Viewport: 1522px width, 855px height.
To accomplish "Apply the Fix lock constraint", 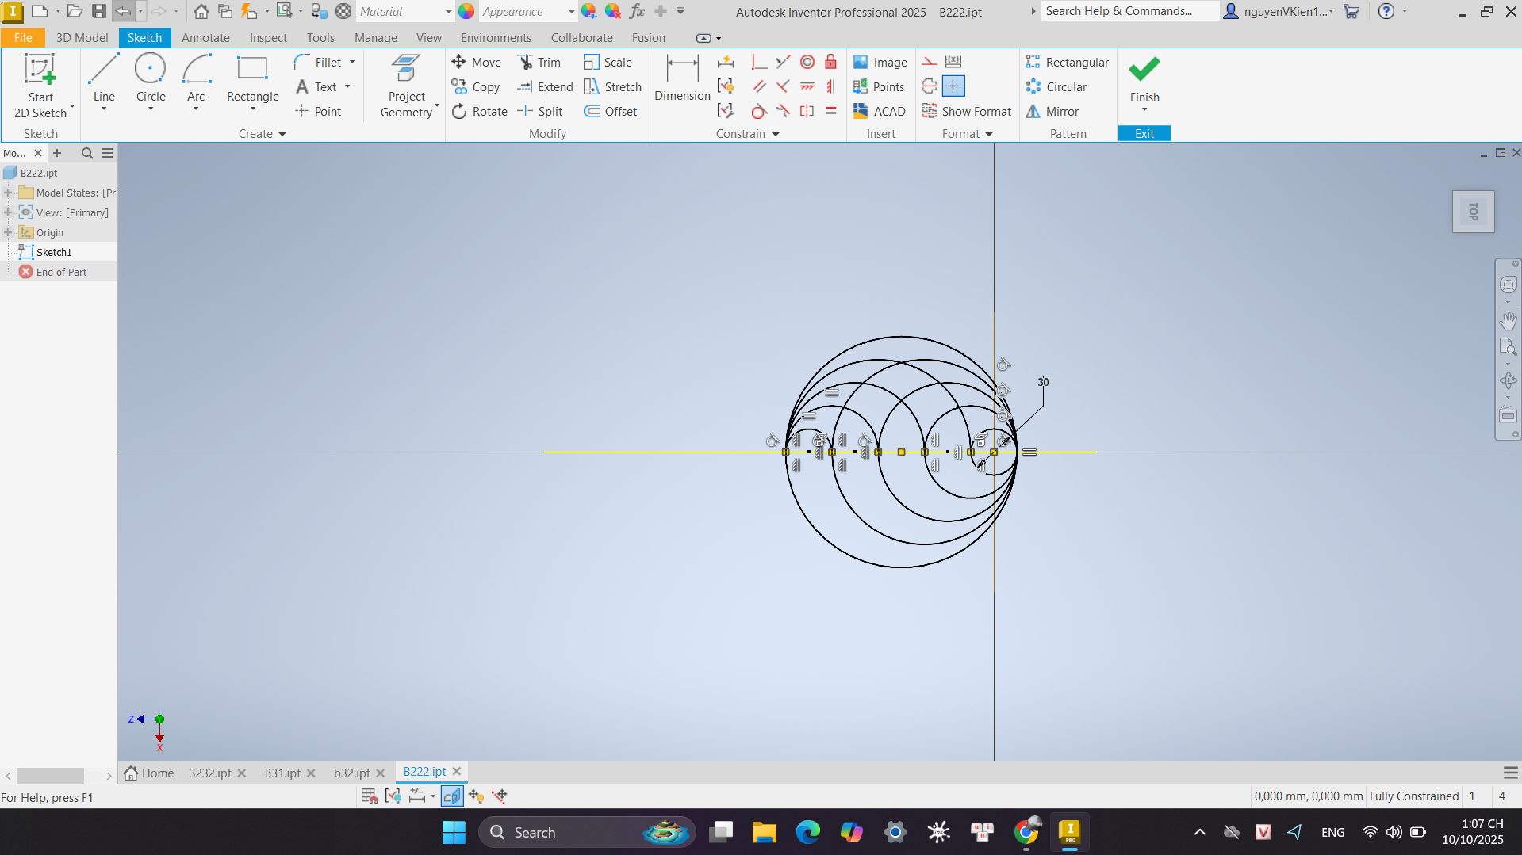I will [x=830, y=62].
